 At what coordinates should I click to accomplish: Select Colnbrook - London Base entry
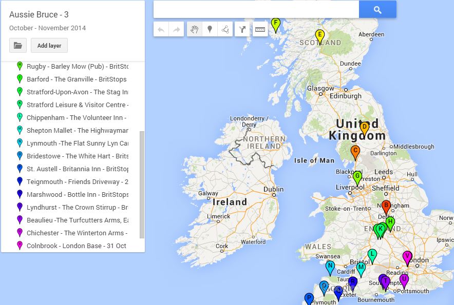click(x=76, y=246)
